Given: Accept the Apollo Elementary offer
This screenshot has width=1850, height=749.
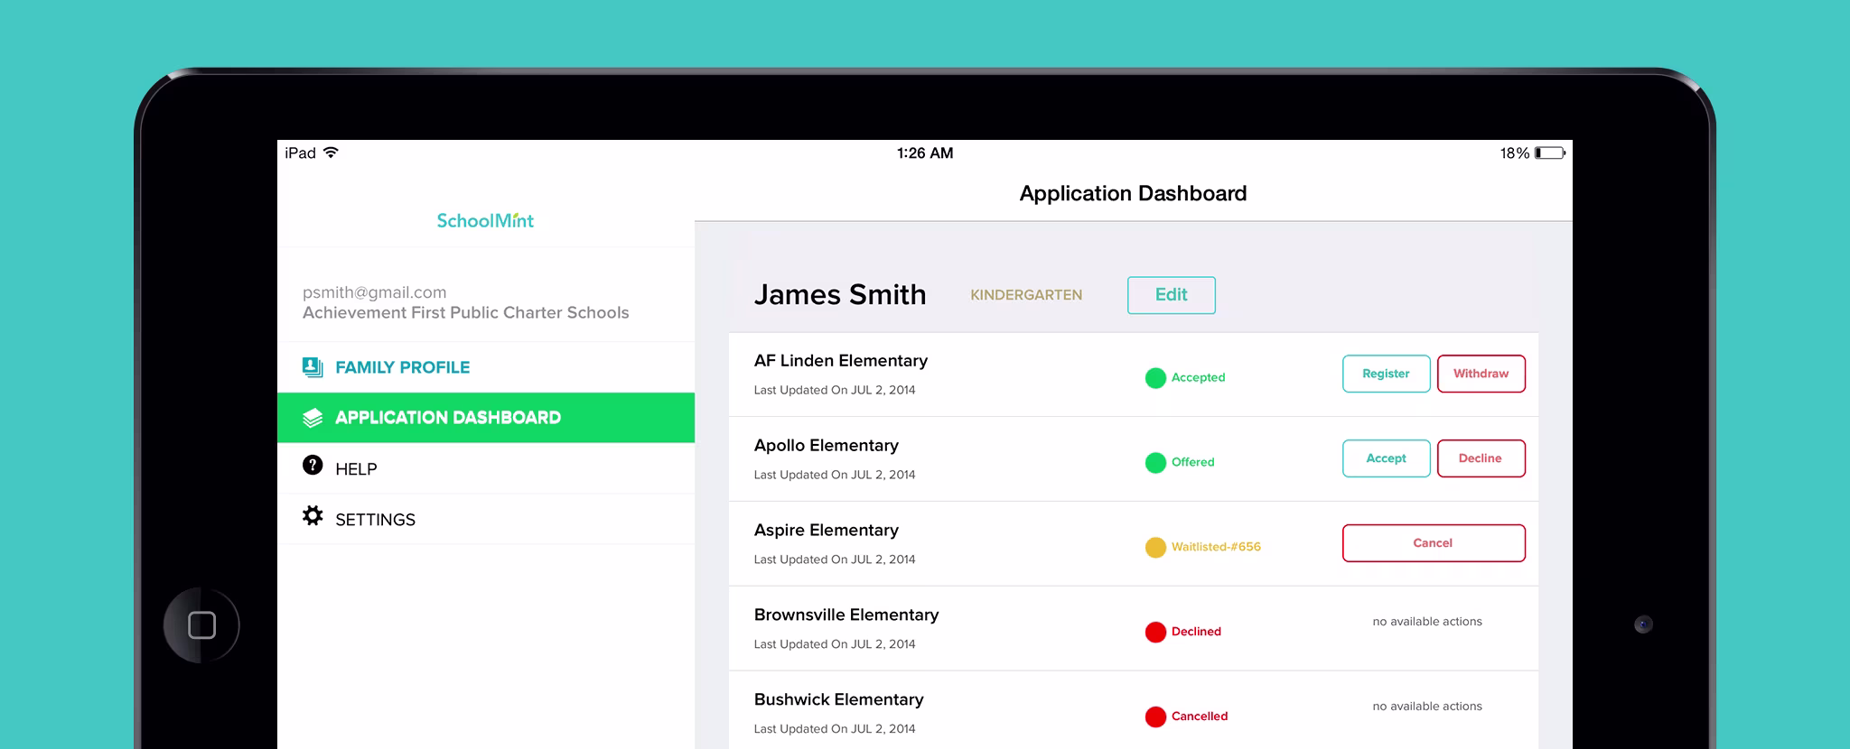Looking at the screenshot, I should pyautogui.click(x=1387, y=458).
